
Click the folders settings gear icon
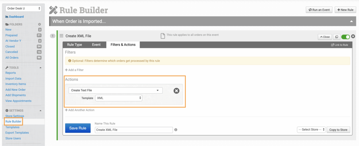[x=39, y=24]
